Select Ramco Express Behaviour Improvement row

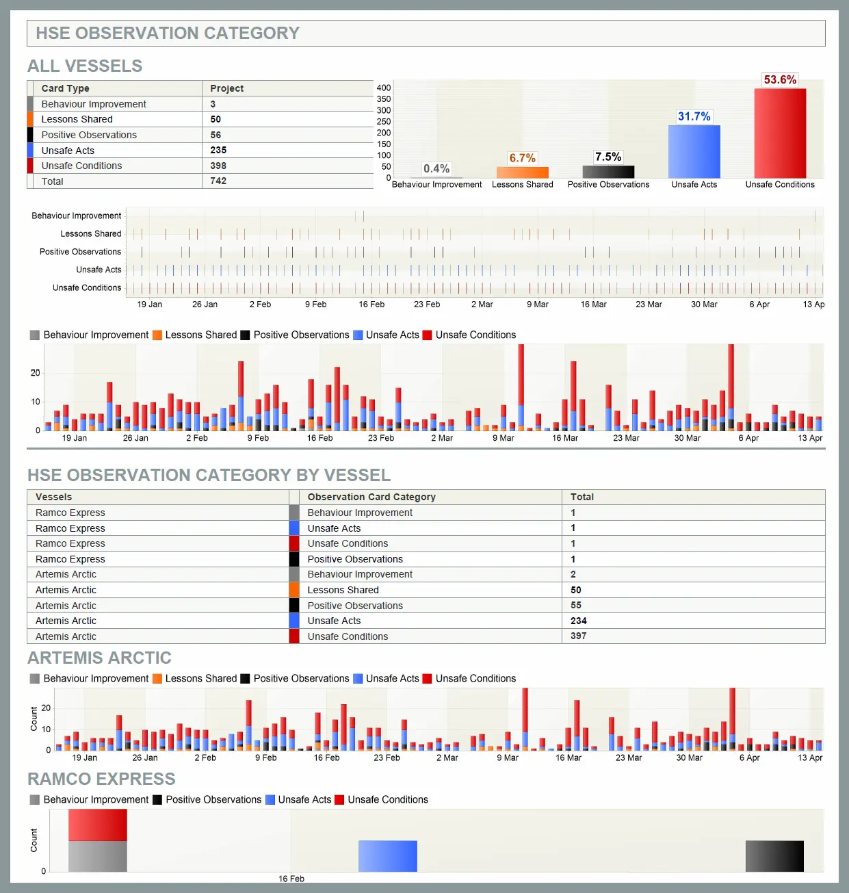click(426, 513)
